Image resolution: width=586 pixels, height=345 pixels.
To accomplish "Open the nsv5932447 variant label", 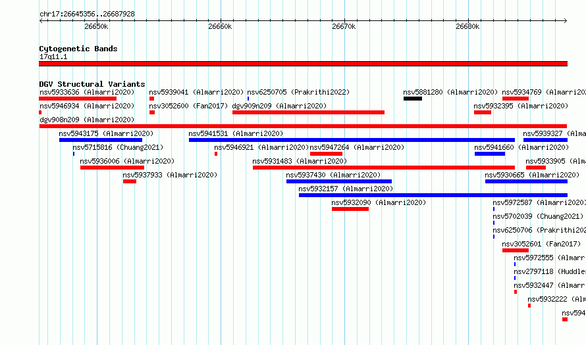I will point(550,285).
